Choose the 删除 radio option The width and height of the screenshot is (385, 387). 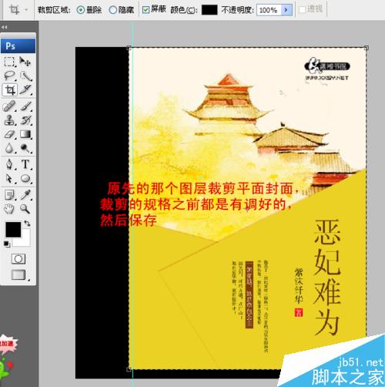tap(81, 10)
